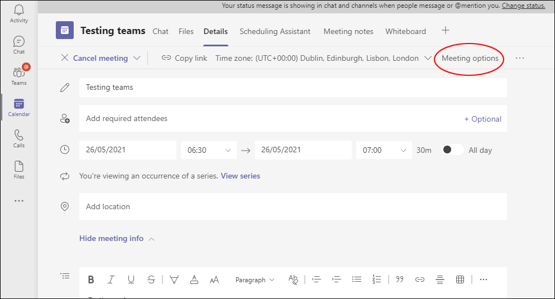Screen dimensions: 555x299
Task: Toggle the All day switch
Action: [452, 150]
